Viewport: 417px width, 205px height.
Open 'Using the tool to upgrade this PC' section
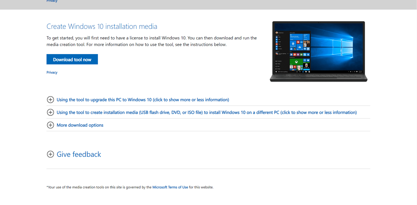click(x=143, y=100)
